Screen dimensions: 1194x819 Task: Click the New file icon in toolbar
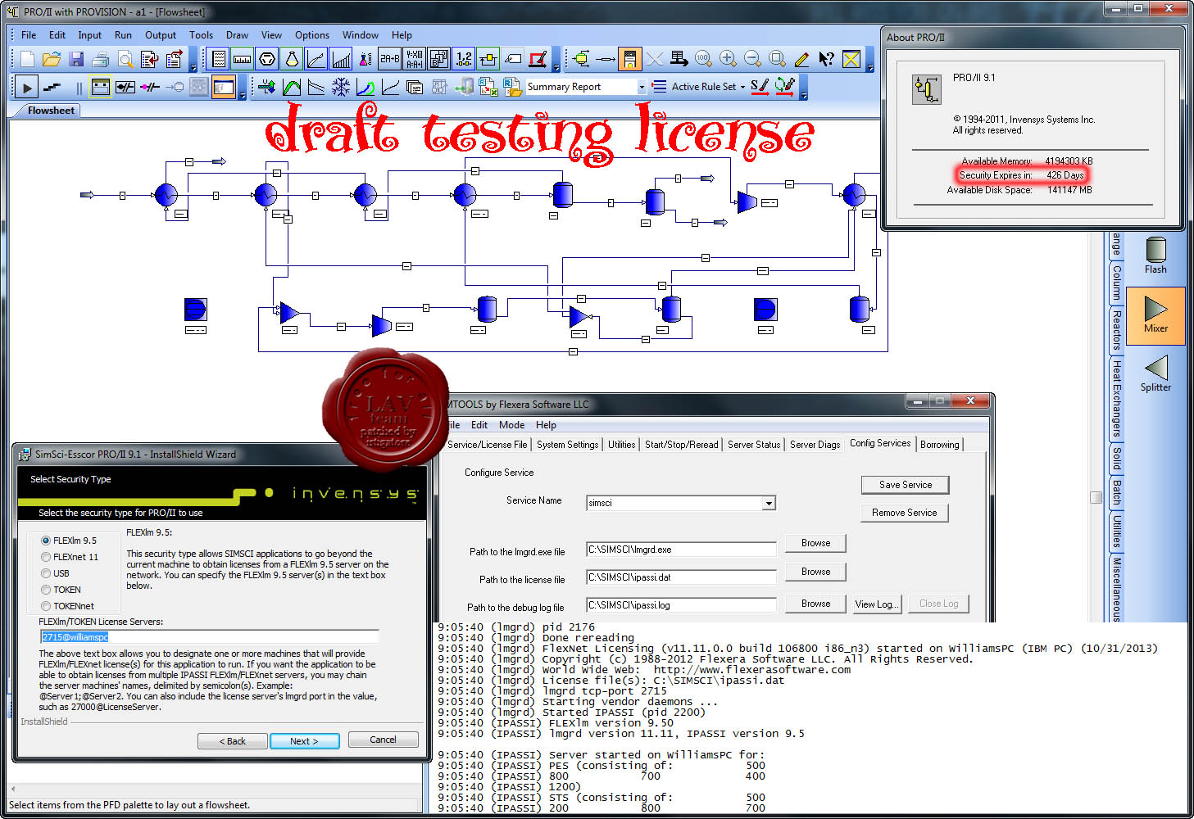[x=27, y=59]
